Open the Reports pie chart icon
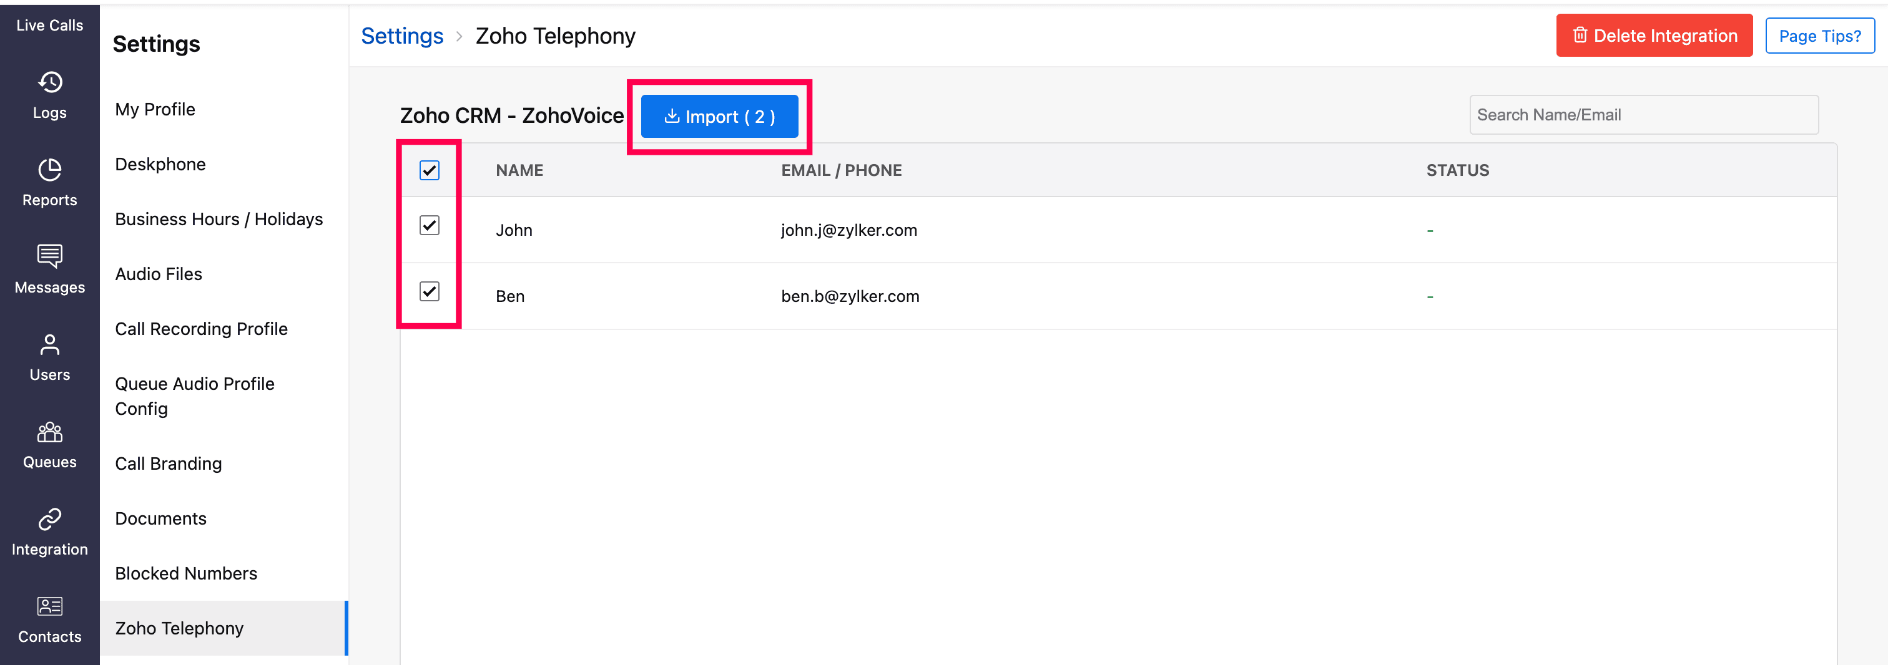 [x=50, y=169]
